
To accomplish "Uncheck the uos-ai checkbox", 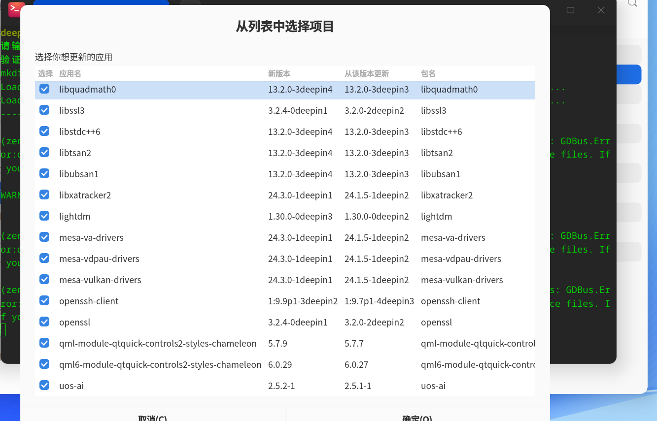I will pos(44,386).
